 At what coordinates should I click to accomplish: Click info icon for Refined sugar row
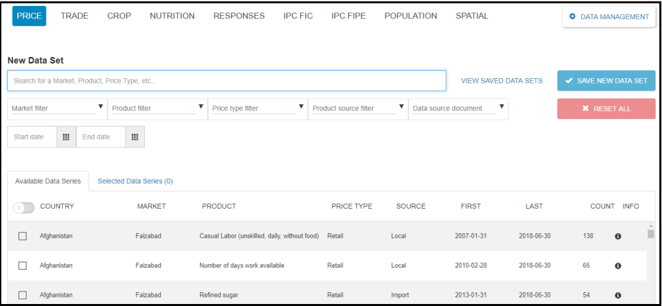tap(618, 295)
